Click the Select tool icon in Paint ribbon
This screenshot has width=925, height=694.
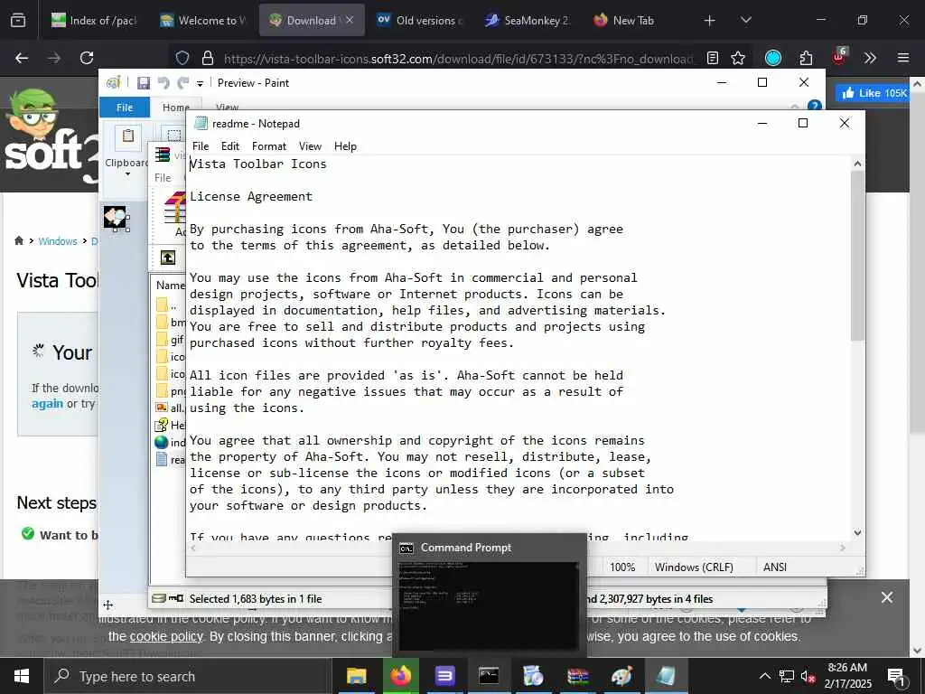[x=174, y=136]
